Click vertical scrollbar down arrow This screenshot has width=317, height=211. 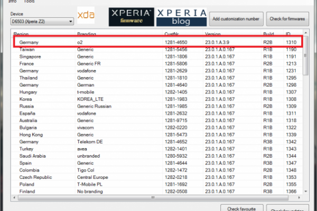pyautogui.click(x=306, y=191)
